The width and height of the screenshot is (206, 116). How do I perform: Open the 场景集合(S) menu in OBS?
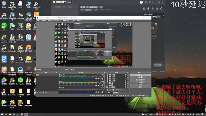click(x=66, y=21)
